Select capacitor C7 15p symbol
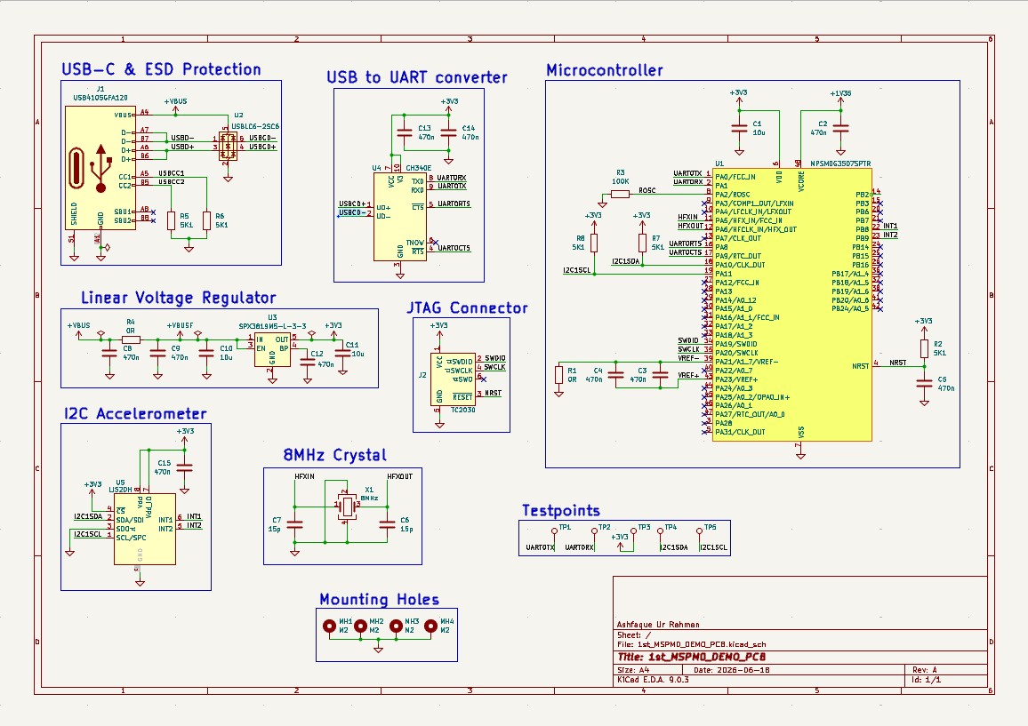1028x726 pixels. (x=295, y=525)
